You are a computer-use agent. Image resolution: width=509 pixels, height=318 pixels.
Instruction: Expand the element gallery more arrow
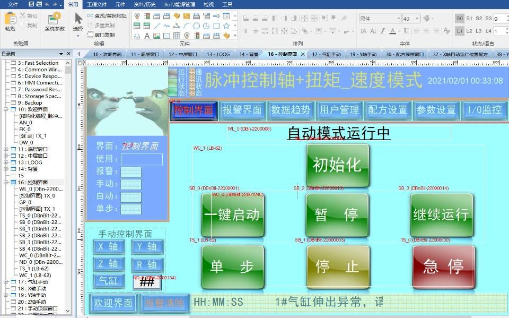pos(235,36)
